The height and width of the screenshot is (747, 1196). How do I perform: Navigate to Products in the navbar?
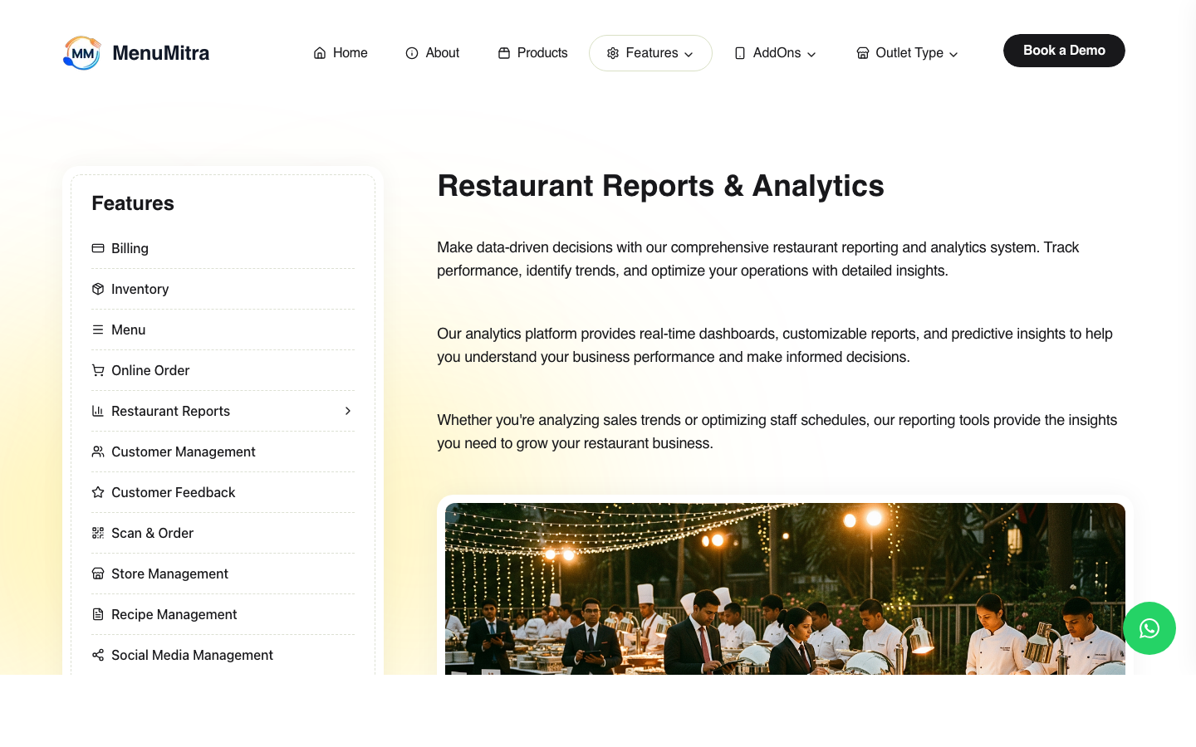tap(533, 53)
